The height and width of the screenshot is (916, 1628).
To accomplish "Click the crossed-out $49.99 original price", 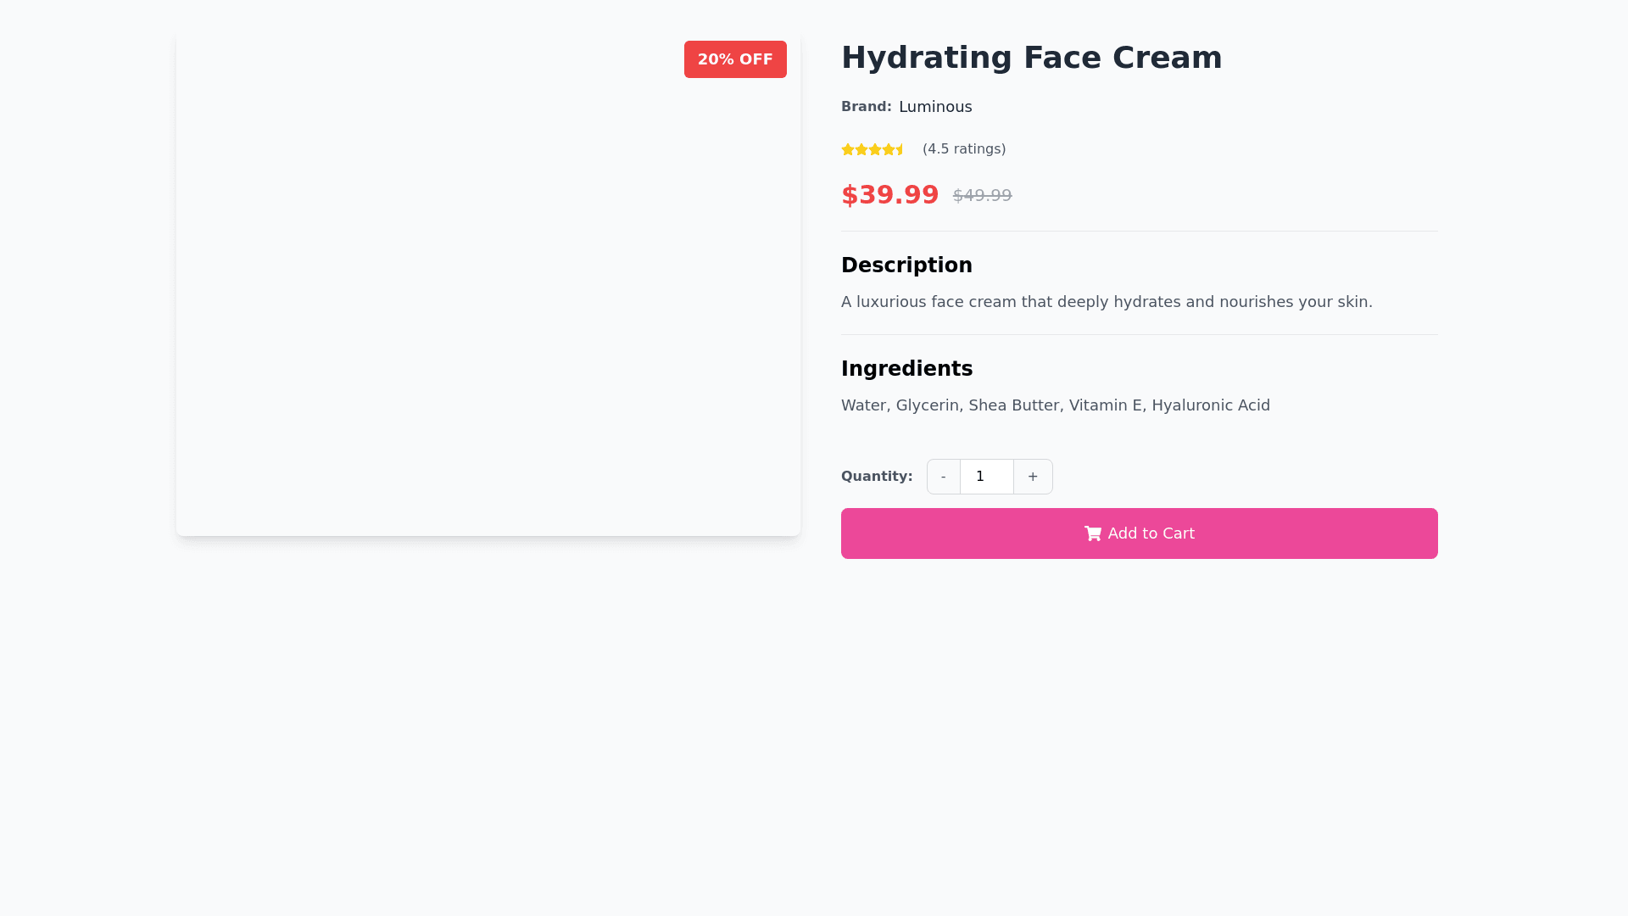I will (x=982, y=196).
